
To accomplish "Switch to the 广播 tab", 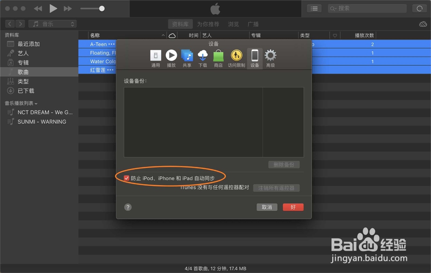I will [253, 24].
